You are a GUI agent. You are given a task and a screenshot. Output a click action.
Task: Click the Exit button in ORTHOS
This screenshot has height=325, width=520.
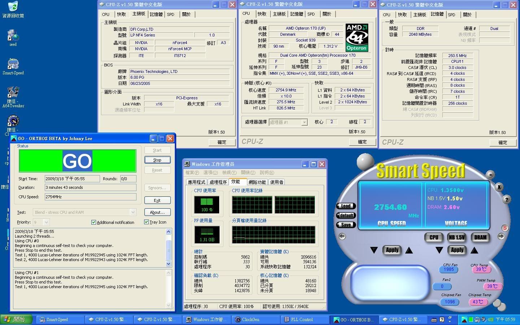coord(157,200)
